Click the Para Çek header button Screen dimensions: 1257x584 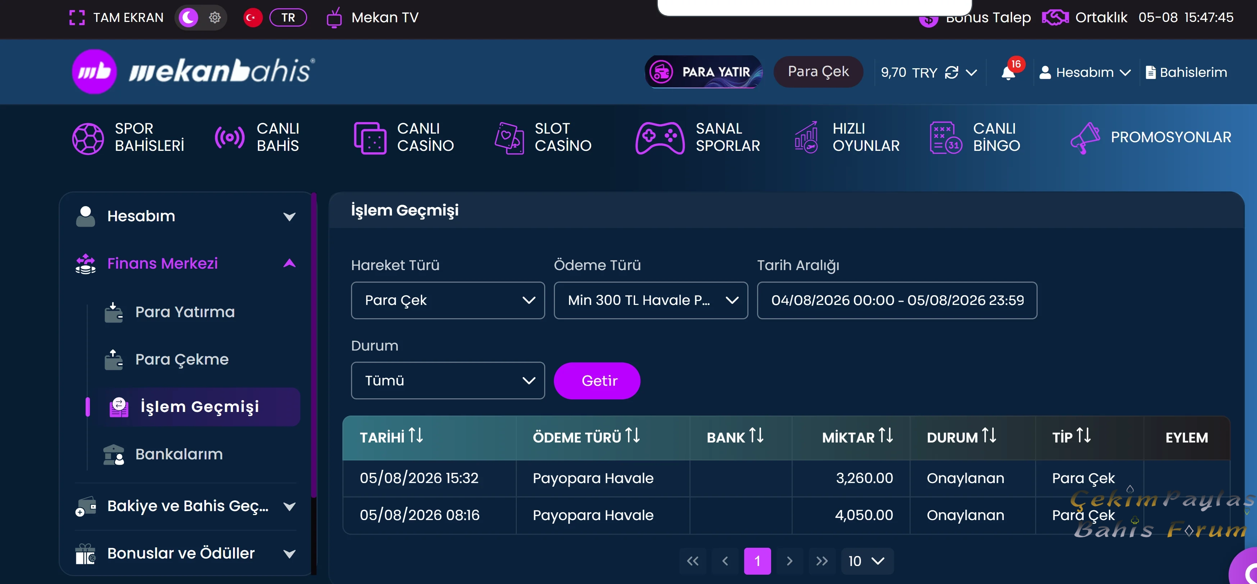[818, 72]
